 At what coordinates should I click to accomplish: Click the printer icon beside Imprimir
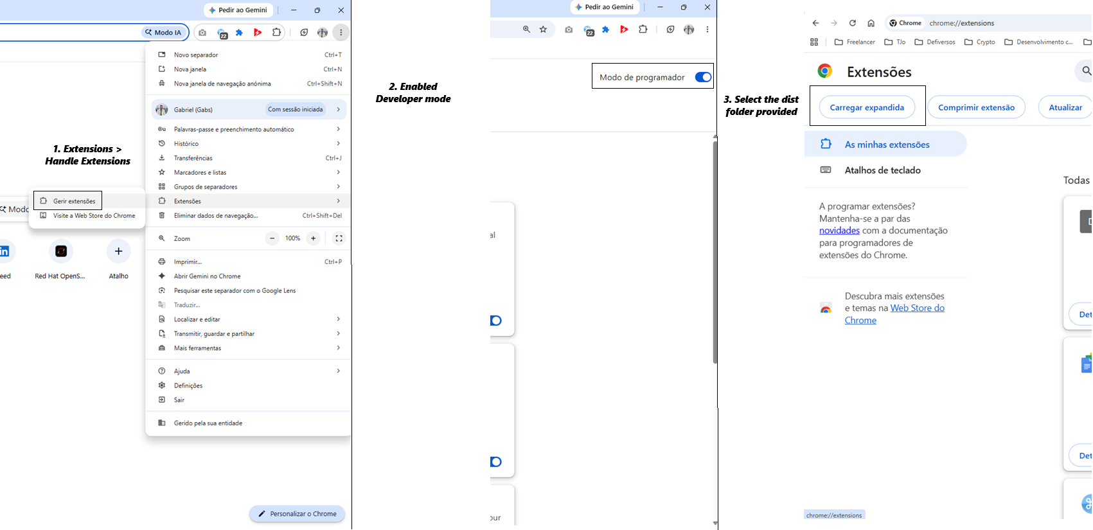tap(162, 261)
